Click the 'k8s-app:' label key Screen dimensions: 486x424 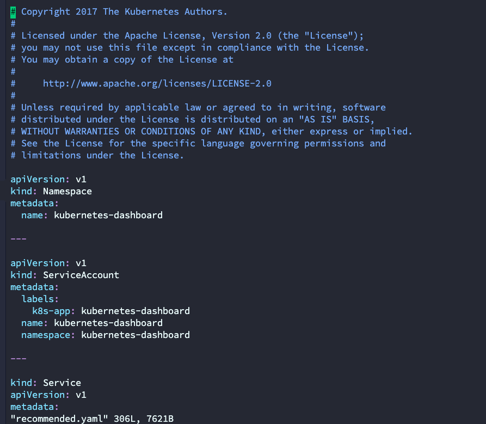[54, 311]
